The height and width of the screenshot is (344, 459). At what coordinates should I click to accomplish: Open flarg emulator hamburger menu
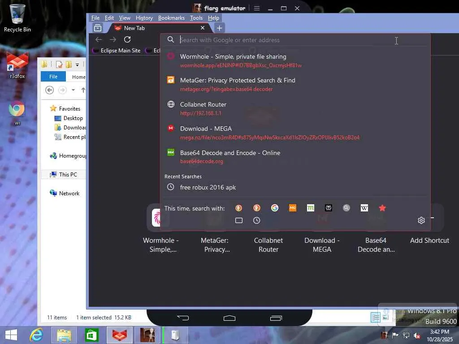coord(257,8)
